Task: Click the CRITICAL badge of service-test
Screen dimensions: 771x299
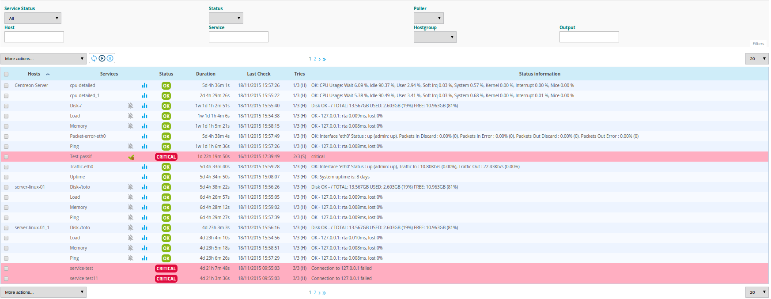Action: coord(166,269)
